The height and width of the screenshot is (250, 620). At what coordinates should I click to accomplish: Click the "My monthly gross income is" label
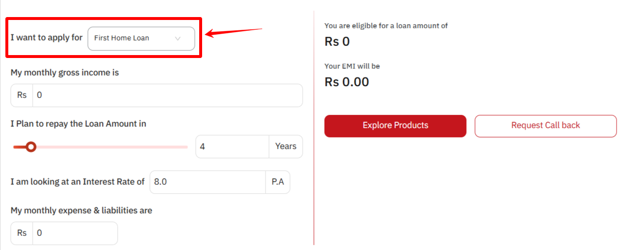(64, 73)
